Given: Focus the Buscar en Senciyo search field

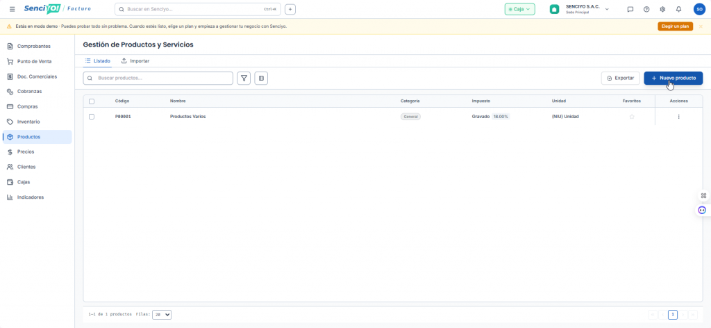Looking at the screenshot, I should pyautogui.click(x=198, y=9).
